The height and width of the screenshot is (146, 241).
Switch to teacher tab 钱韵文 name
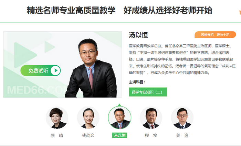[x=88, y=135]
